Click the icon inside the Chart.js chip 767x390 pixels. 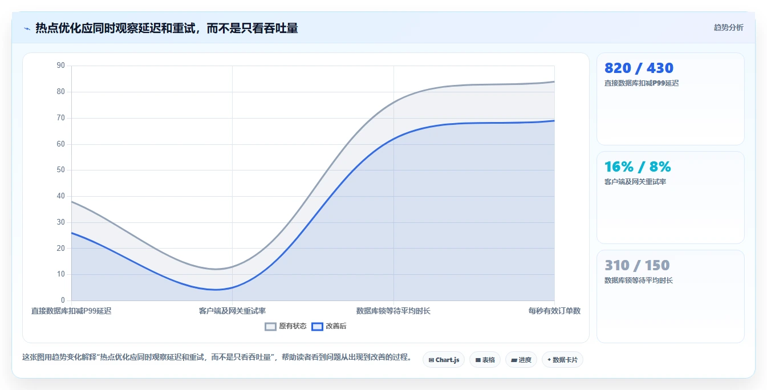coord(432,360)
